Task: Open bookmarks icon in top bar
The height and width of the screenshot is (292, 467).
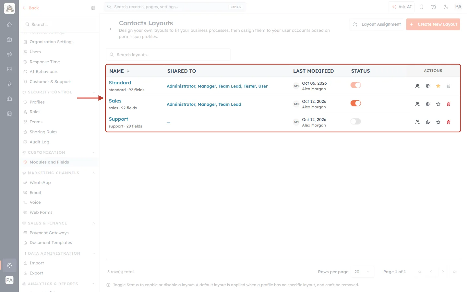Action: tap(422, 7)
